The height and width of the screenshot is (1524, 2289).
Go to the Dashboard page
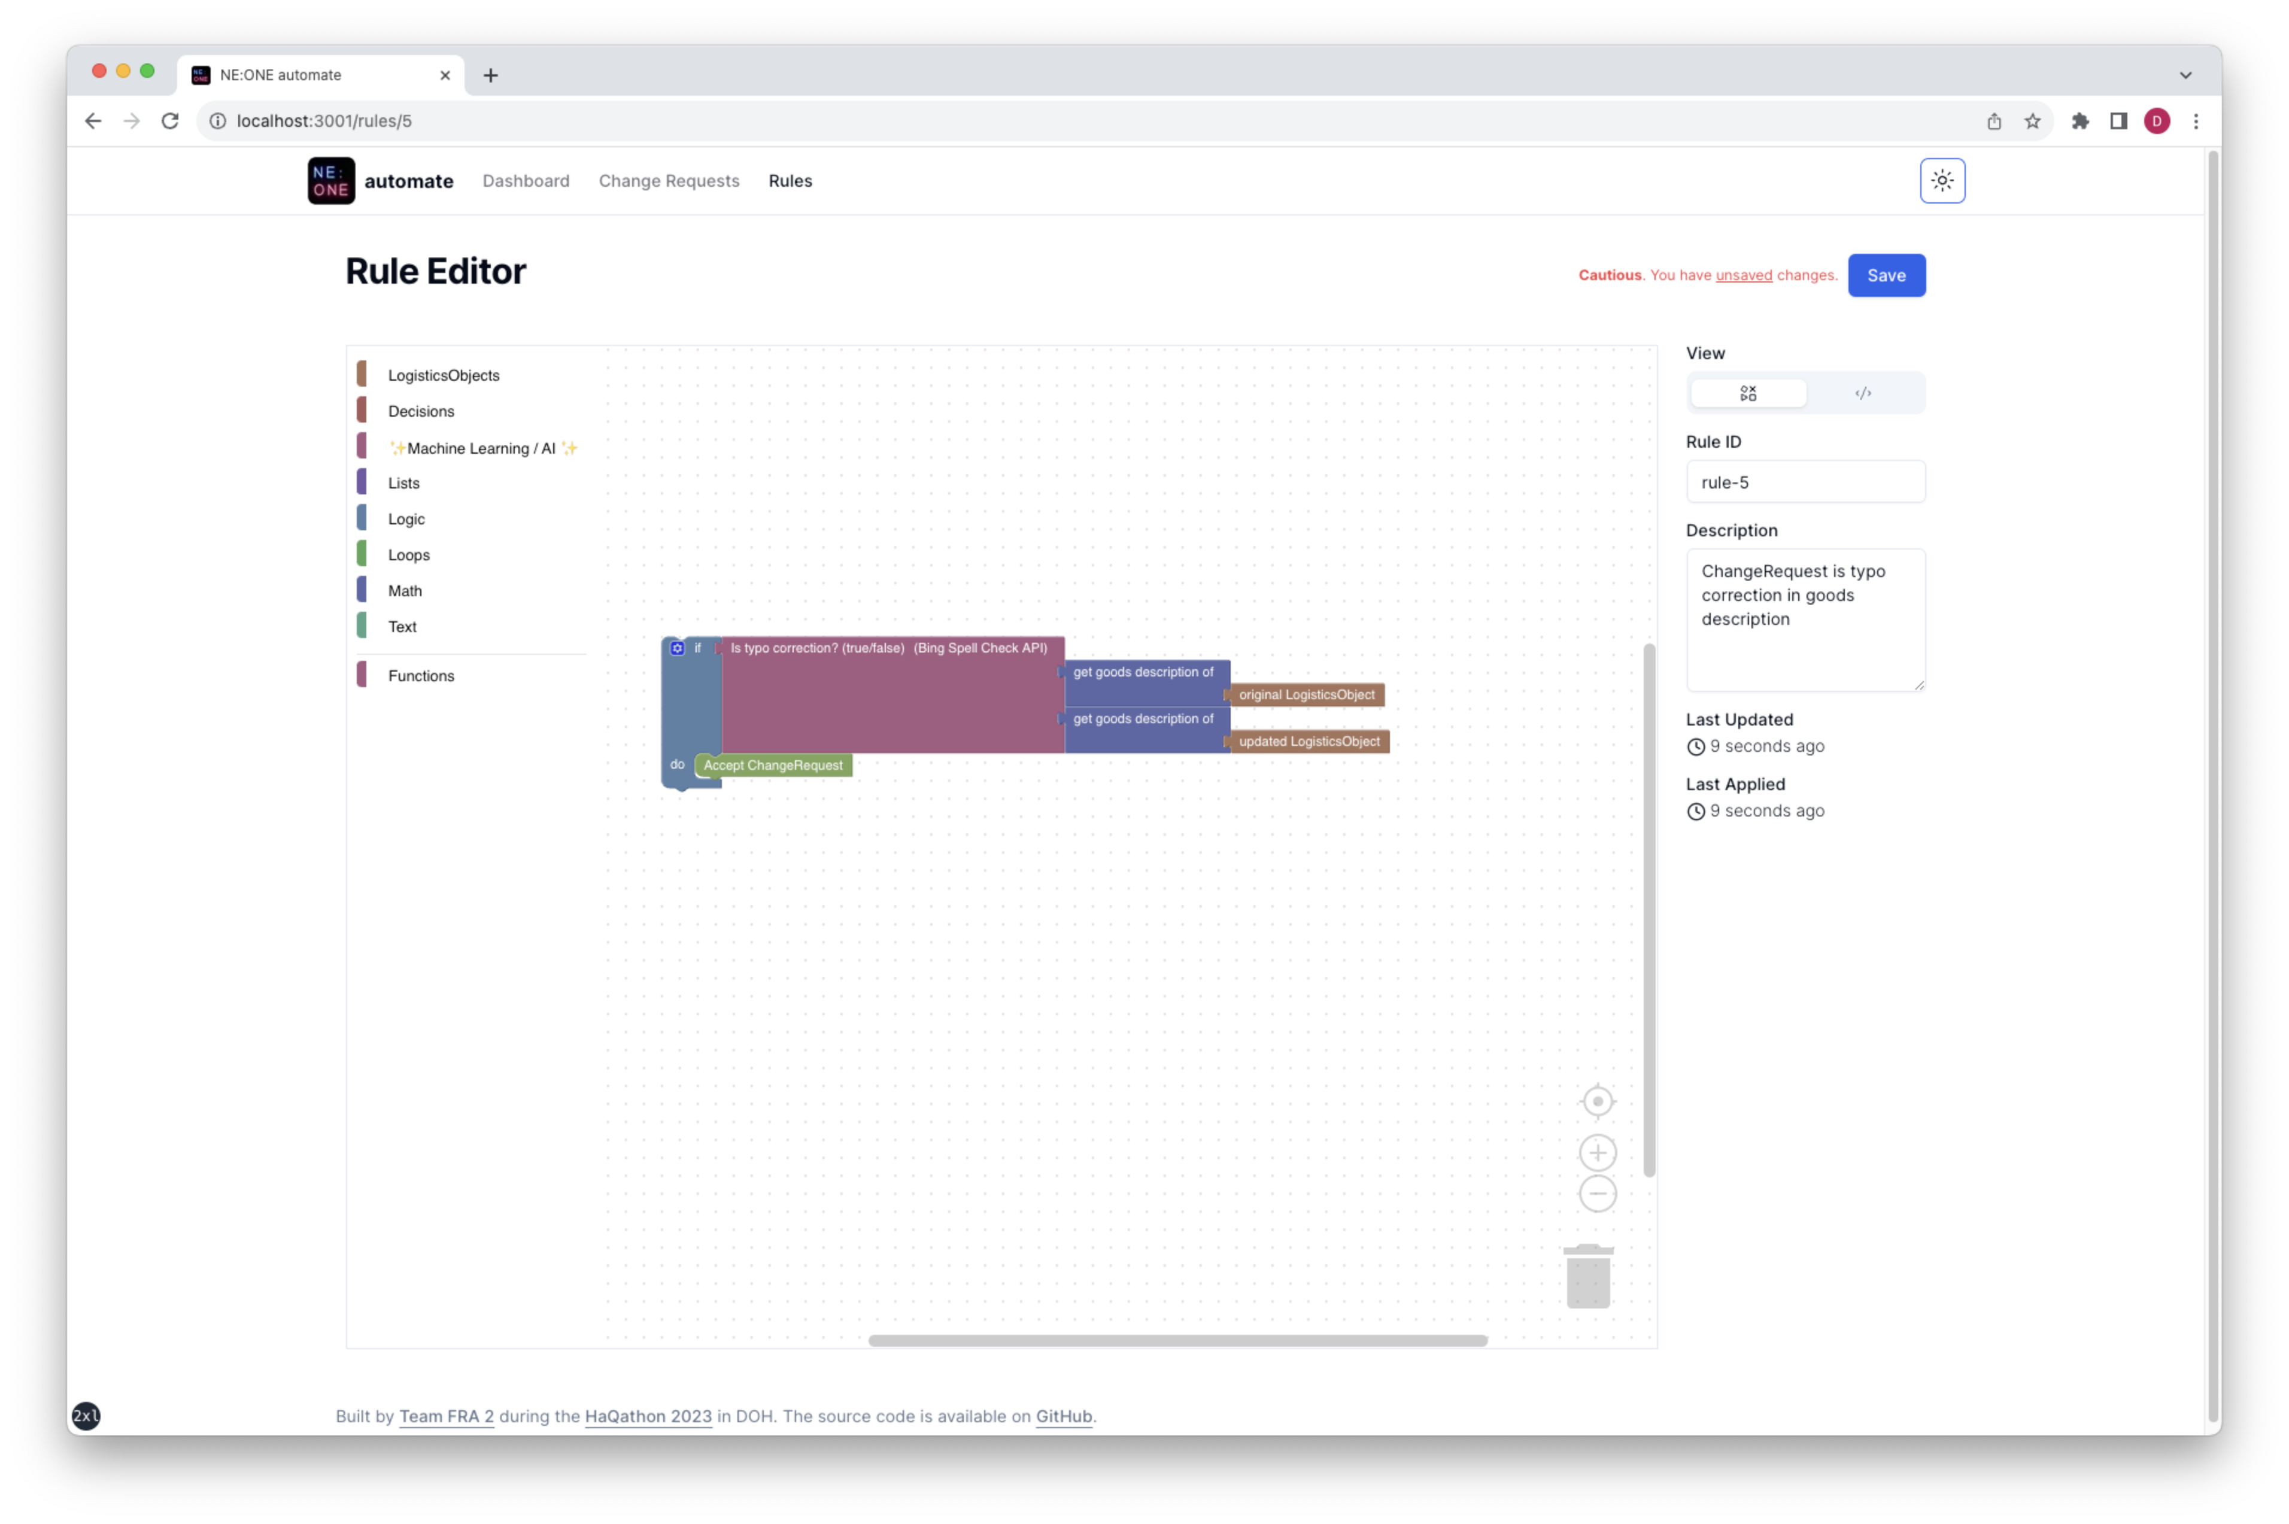tap(526, 181)
